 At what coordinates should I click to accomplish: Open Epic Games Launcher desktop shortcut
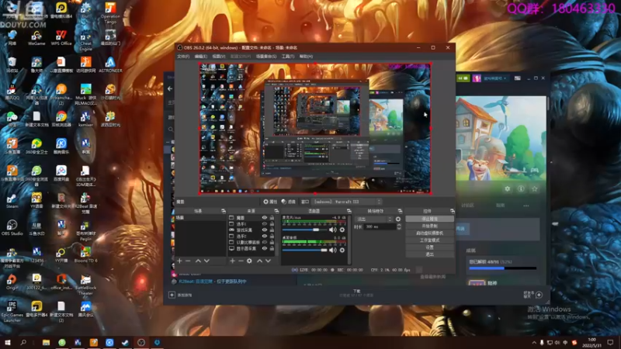(x=12, y=311)
